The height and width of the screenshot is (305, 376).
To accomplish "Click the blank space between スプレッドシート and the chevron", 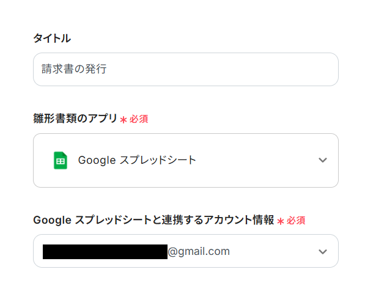I will 257,160.
